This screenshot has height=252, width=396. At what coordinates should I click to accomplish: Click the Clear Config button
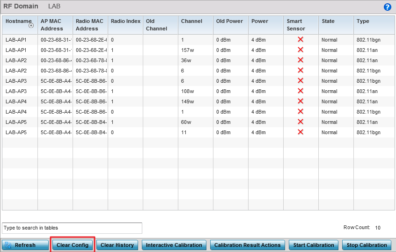coord(72,245)
